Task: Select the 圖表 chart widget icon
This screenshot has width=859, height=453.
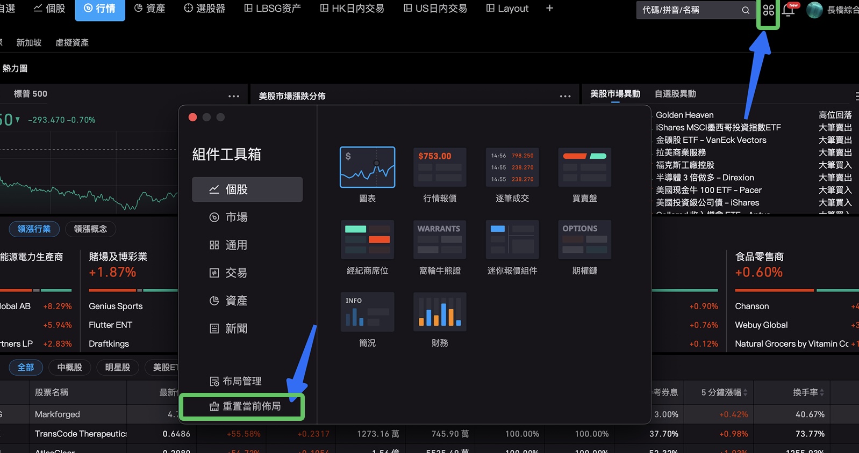Action: point(367,167)
